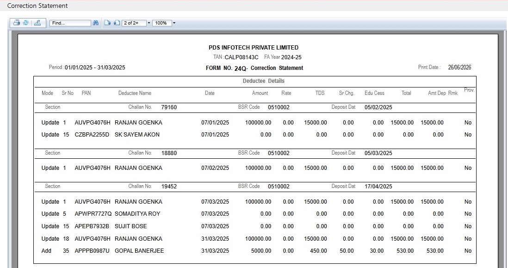Screen dimensions: 508x268
Task: Open the 100% zoom dropdown arrow
Action: (x=174, y=23)
